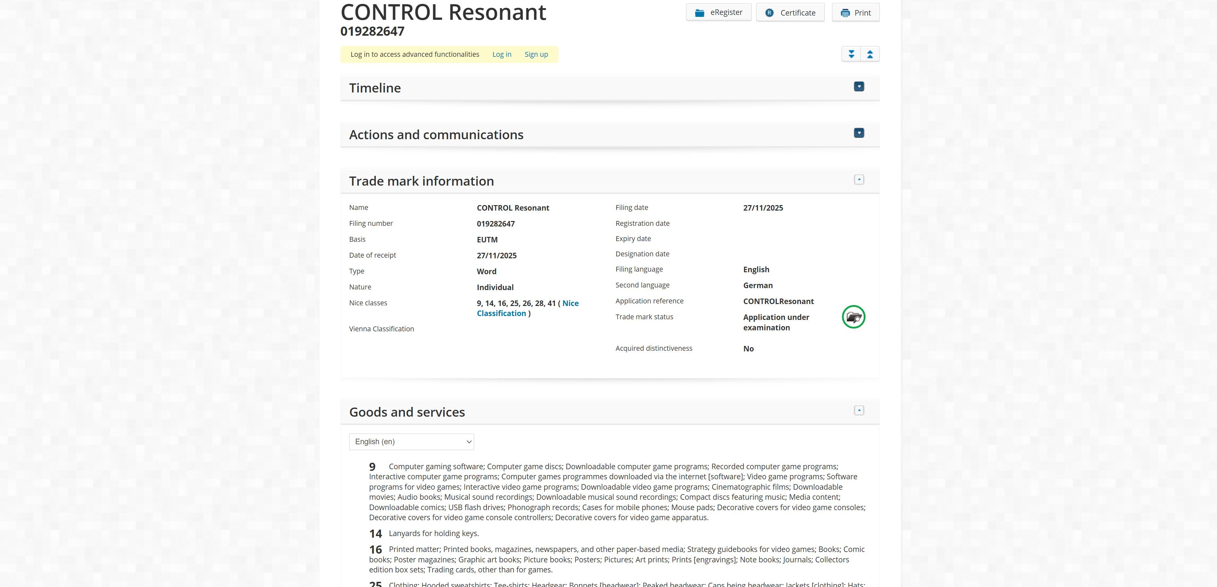Click the green trade mark status icon
Screen dimensions: 1217x587
853,317
